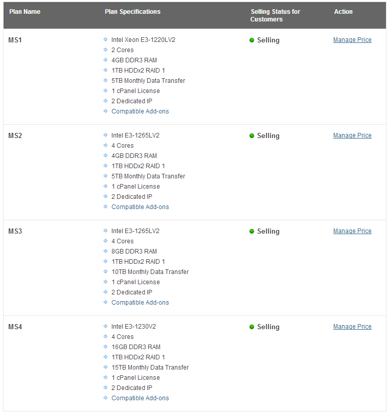Click arrow bullet beside Intel E3-1230V2

(x=105, y=326)
